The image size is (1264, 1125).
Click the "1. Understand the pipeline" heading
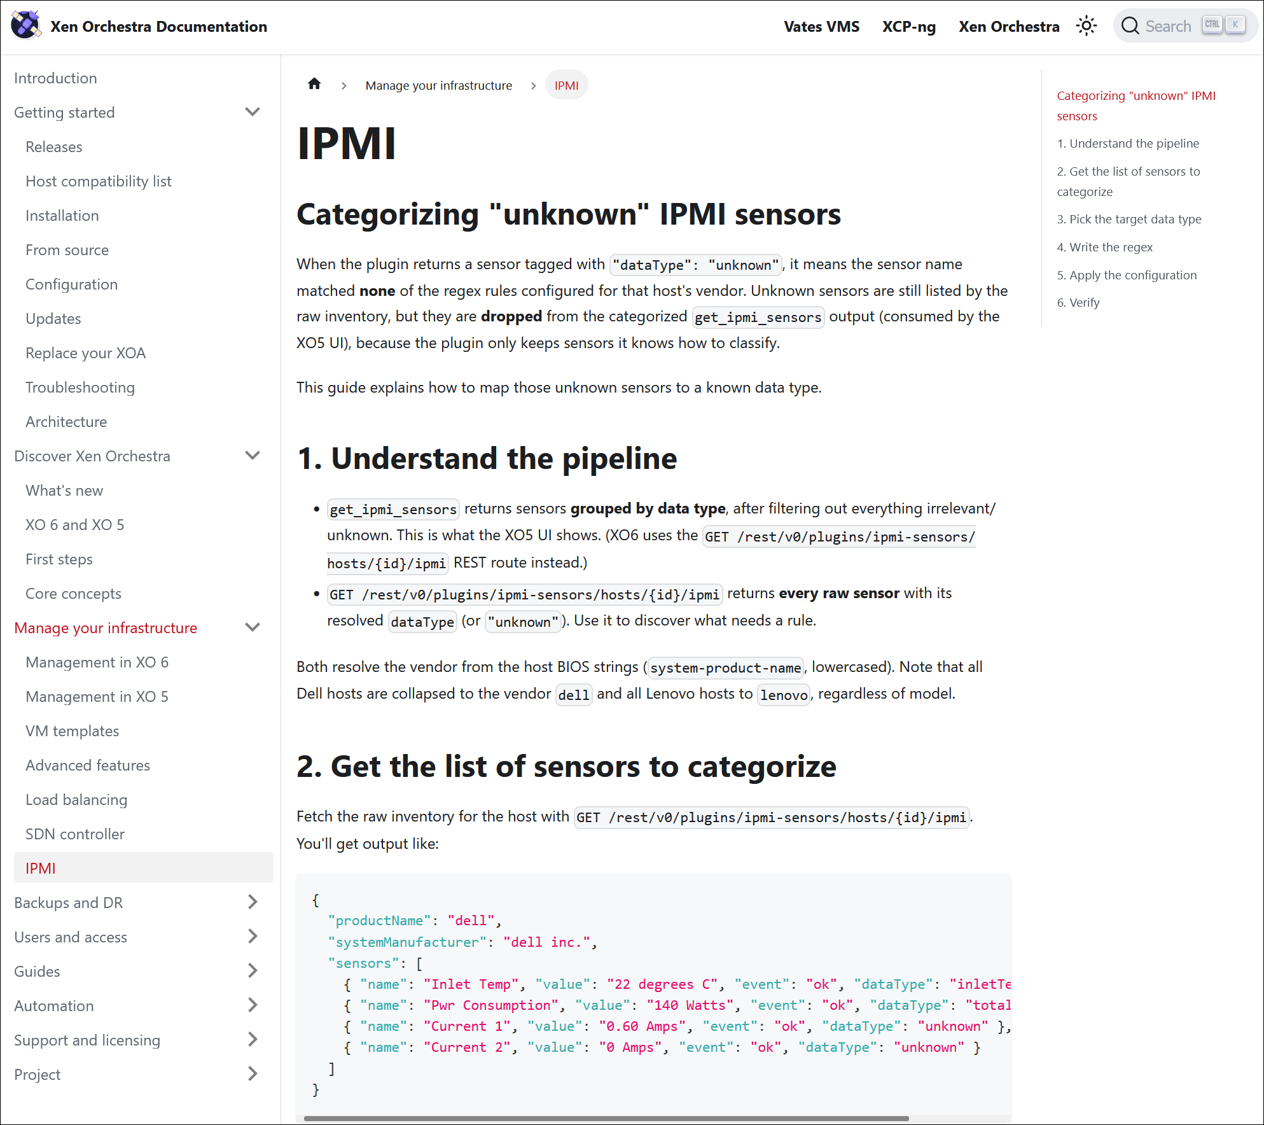click(x=487, y=458)
